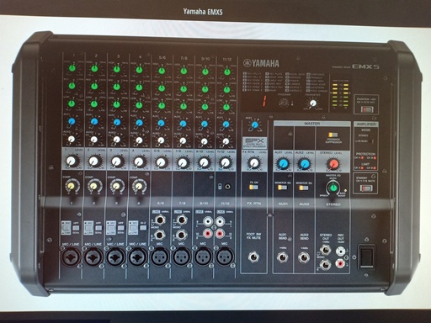Click channel 1 MIC/LINE combo input jack
The height and width of the screenshot is (323, 431).
(x=70, y=257)
